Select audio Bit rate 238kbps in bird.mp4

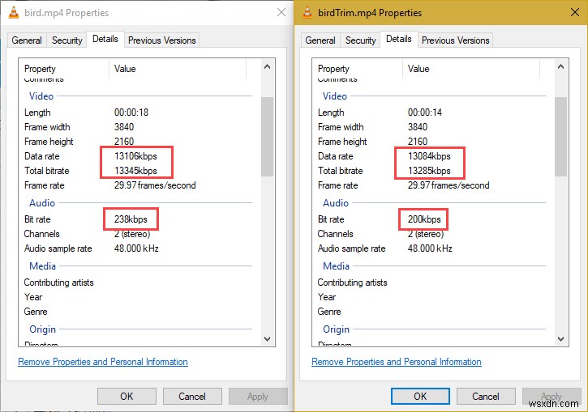coord(131,219)
